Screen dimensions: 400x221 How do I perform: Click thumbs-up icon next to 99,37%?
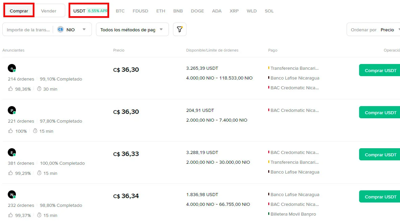pos(10,215)
